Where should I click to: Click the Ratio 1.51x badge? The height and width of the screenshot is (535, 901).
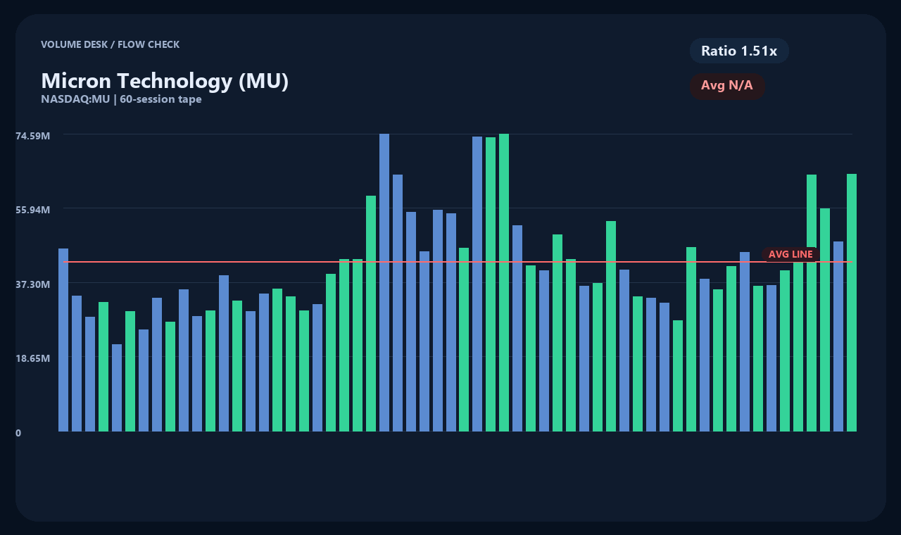(739, 51)
